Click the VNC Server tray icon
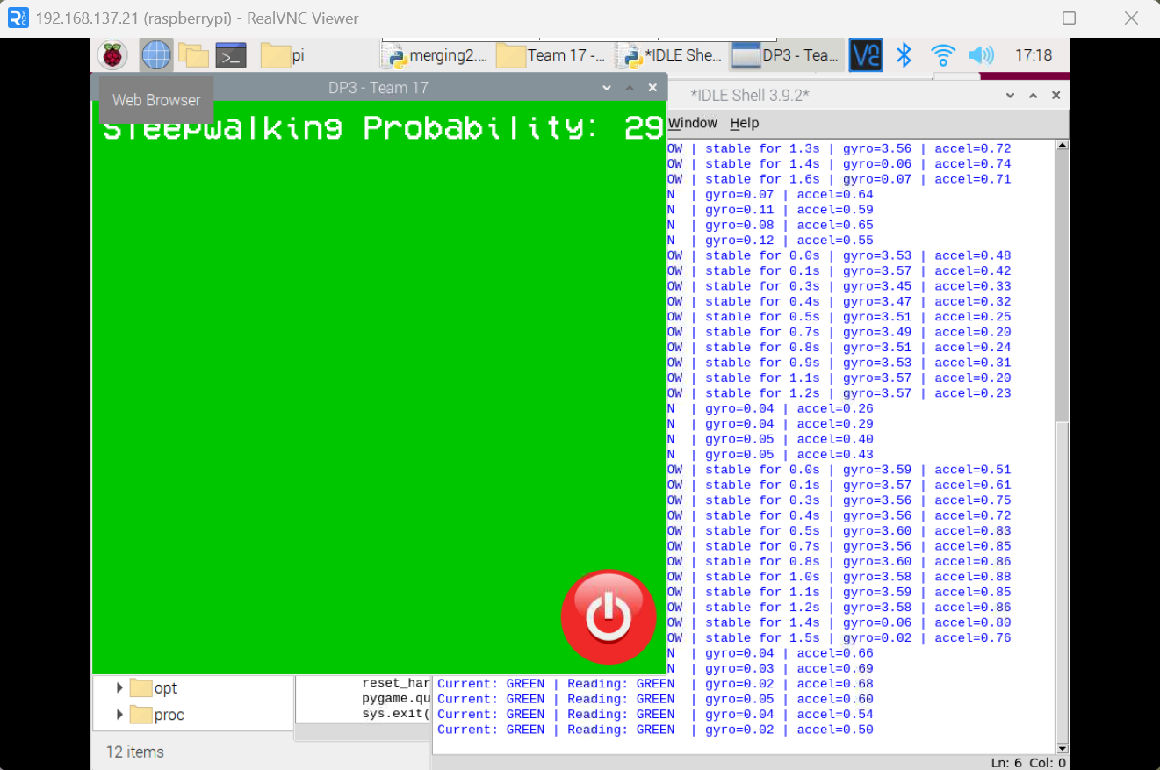The height and width of the screenshot is (770, 1160). [x=865, y=54]
